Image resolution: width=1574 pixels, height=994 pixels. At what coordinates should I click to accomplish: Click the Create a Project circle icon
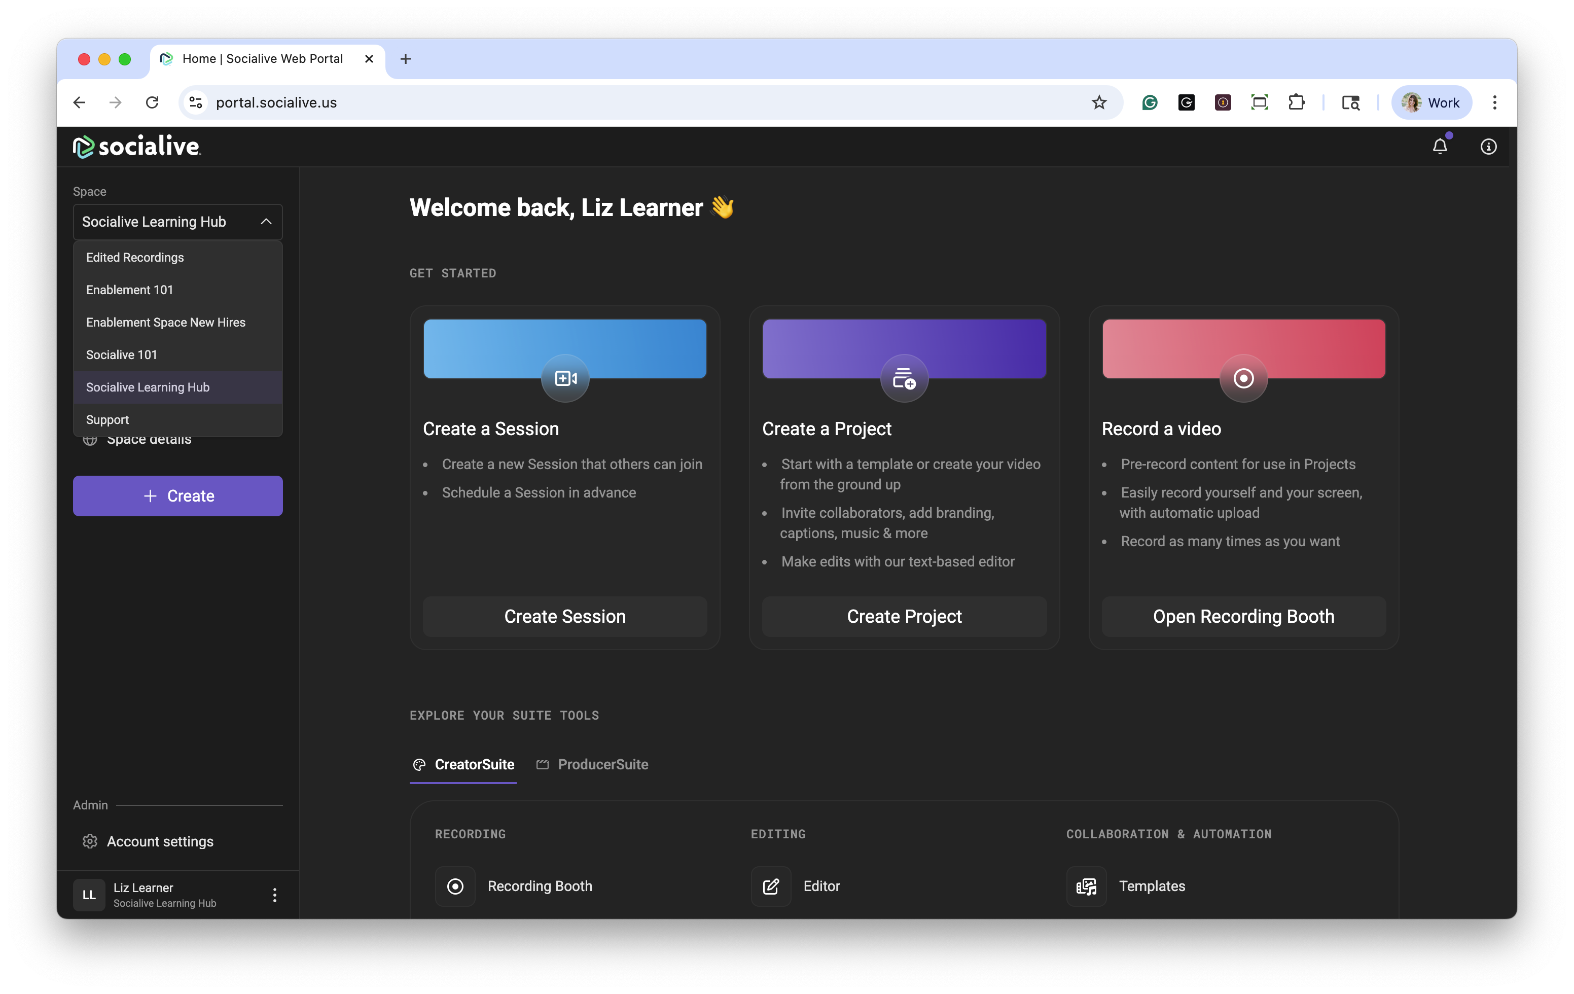click(x=904, y=378)
